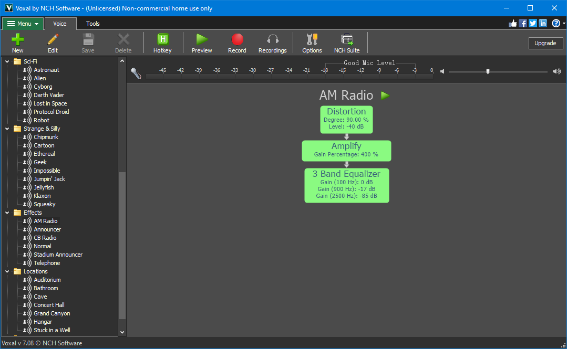The width and height of the screenshot is (567, 349).
Task: Select the CB Radio voice
Action: tap(45, 238)
